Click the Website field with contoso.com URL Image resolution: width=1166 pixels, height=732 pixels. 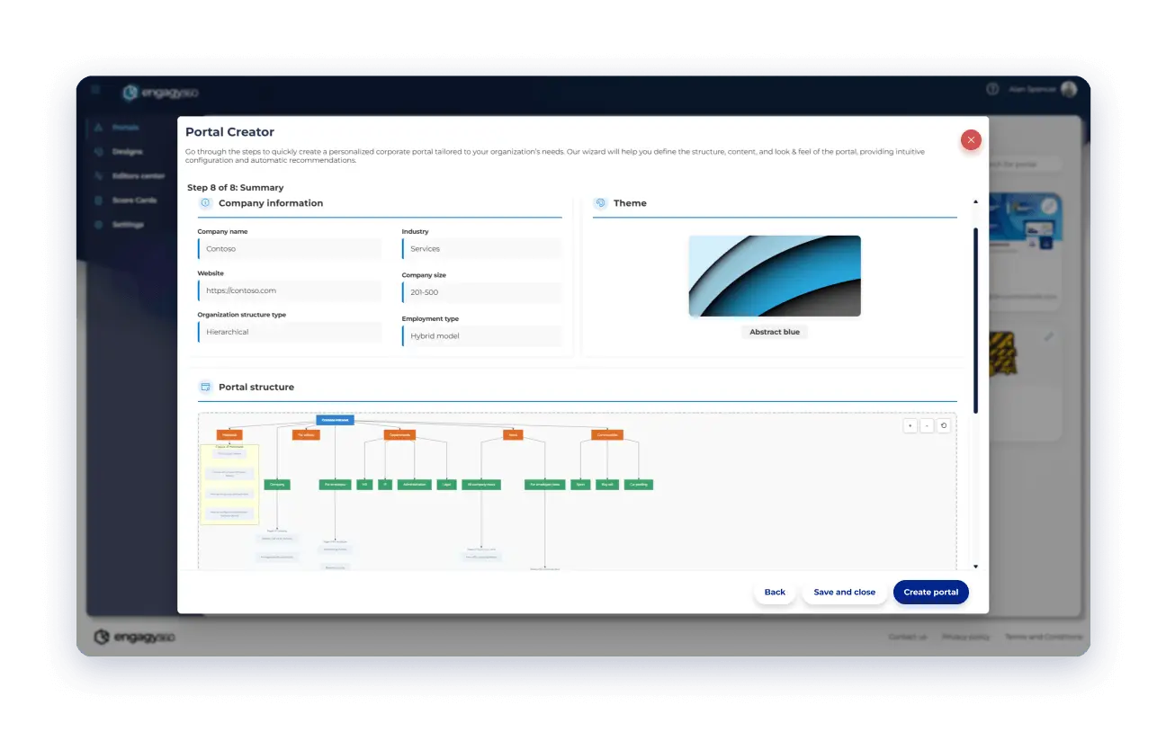point(290,290)
